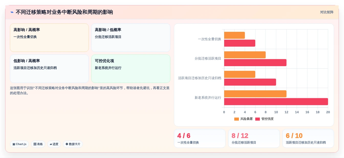Image resolution: width=344 pixels, height=158 pixels.
Task: Click the title 不同迁移策略对业务中断风险和周期的影响
Action: pyautogui.click(x=64, y=12)
